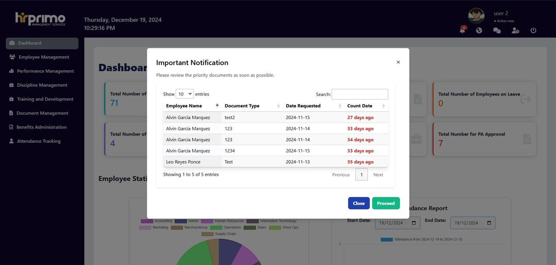Image resolution: width=556 pixels, height=265 pixels.
Task: Click the globe icon in header
Action: tap(479, 30)
